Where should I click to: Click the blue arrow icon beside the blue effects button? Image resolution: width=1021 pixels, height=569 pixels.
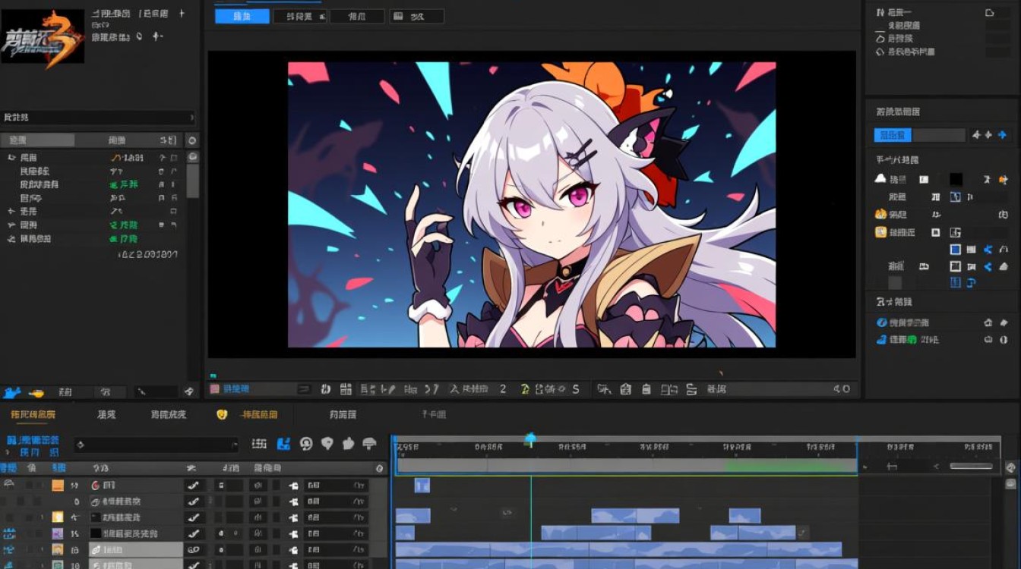coord(1002,135)
